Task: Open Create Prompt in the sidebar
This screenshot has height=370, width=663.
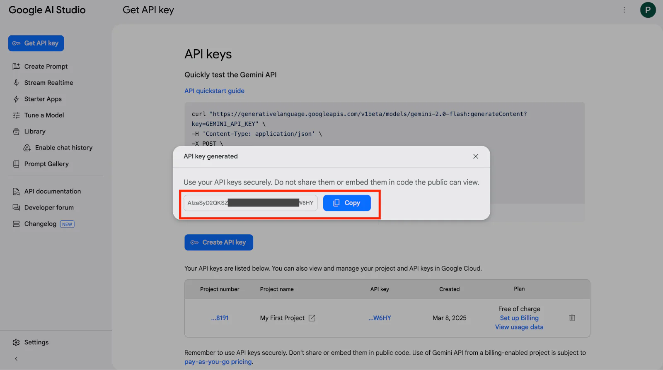Action: (x=46, y=66)
